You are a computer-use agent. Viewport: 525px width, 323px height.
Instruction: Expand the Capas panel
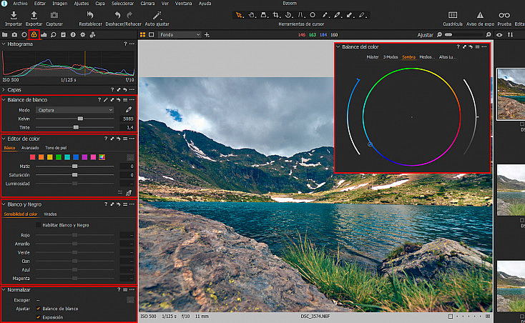4,89
